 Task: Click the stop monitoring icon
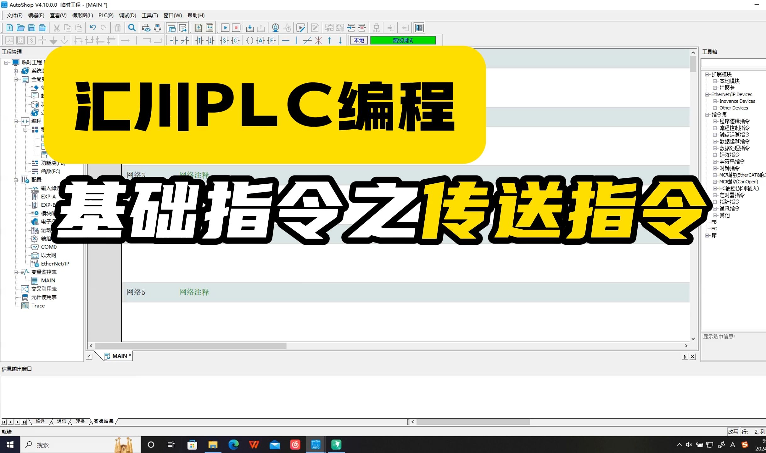236,28
